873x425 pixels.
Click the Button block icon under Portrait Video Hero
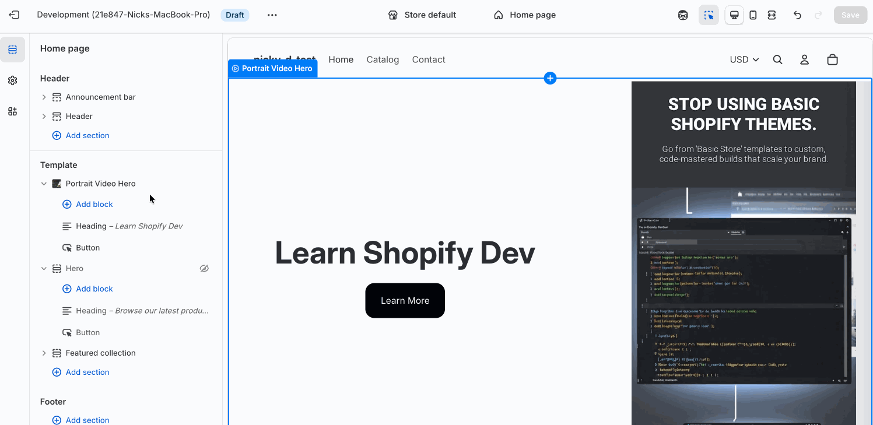[x=67, y=248]
